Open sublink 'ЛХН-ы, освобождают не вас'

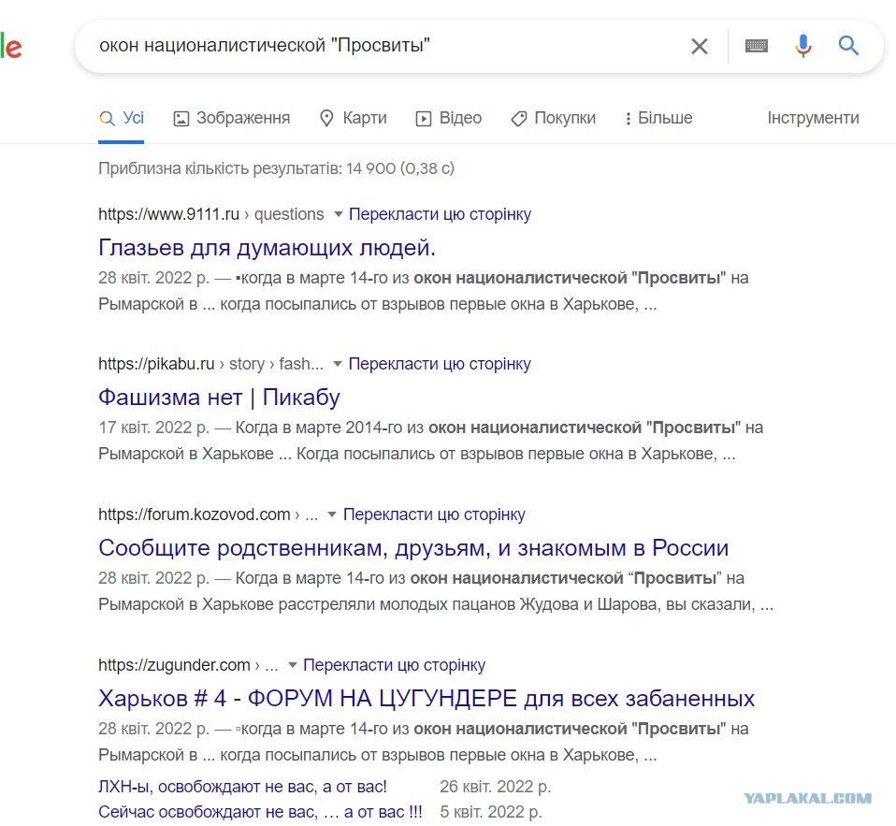(x=242, y=787)
